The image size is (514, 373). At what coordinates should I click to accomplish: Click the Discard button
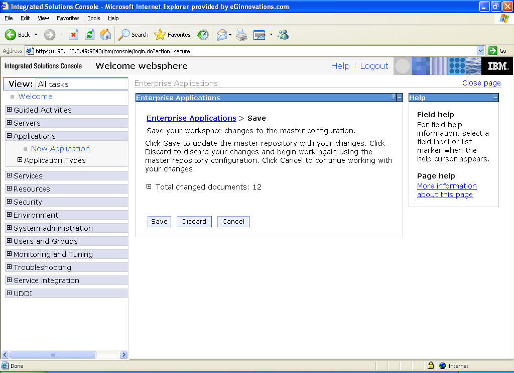(194, 222)
